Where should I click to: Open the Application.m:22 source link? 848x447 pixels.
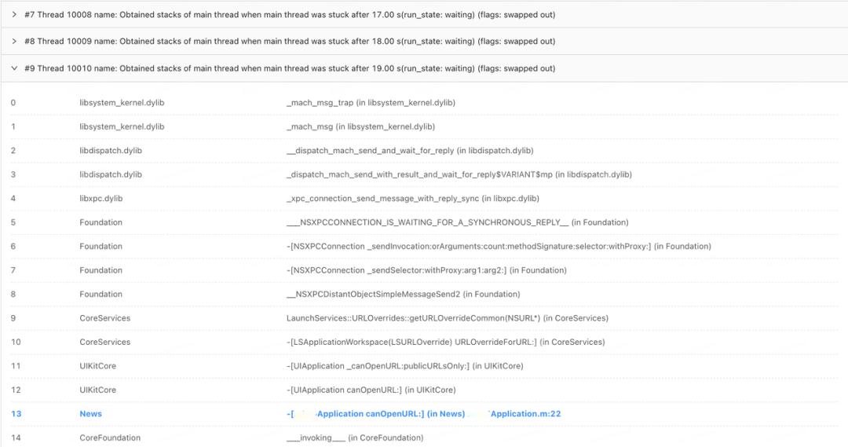525,413
